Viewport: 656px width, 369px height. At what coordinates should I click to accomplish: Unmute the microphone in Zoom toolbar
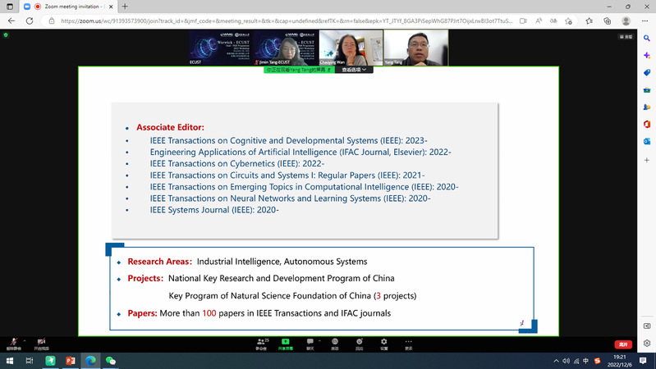coord(13,344)
